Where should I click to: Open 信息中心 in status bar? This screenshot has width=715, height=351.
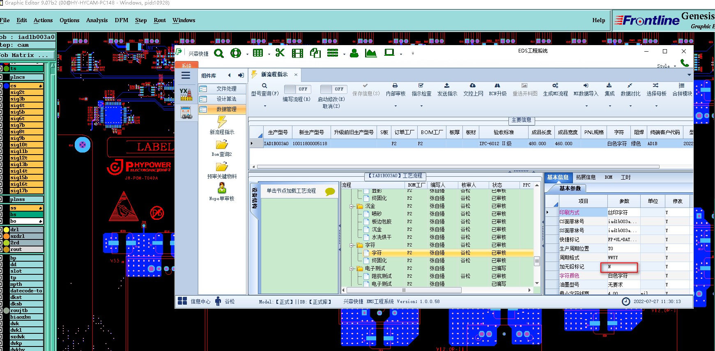click(x=195, y=301)
